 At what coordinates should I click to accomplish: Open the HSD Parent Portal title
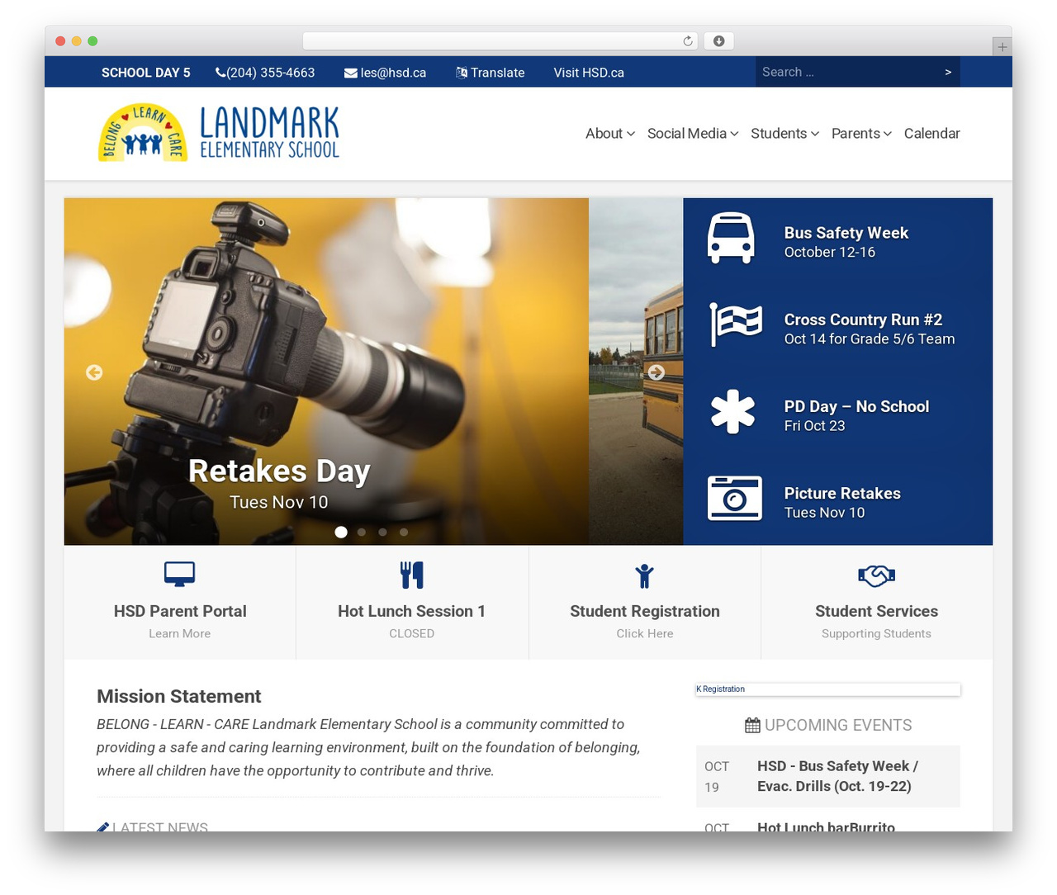click(180, 611)
